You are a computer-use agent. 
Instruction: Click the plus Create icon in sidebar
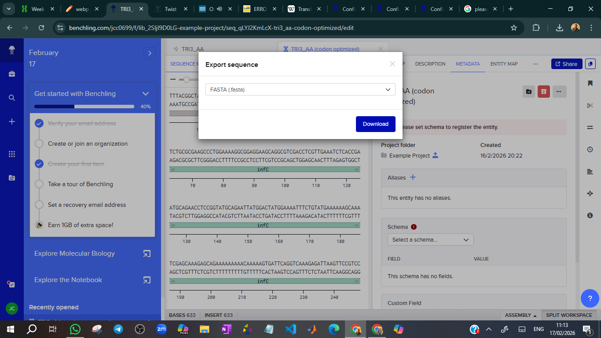point(12,121)
